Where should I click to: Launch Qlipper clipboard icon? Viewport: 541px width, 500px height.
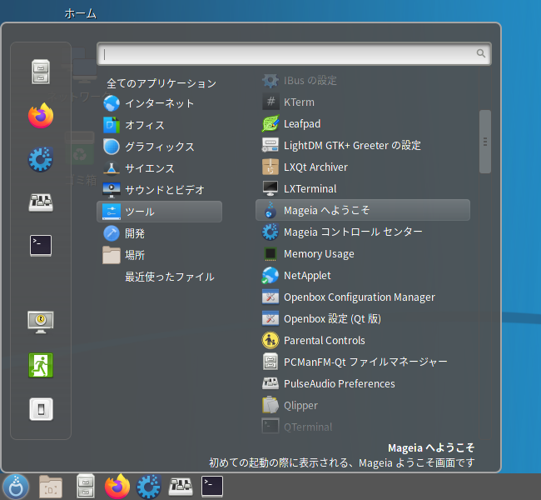pos(270,405)
